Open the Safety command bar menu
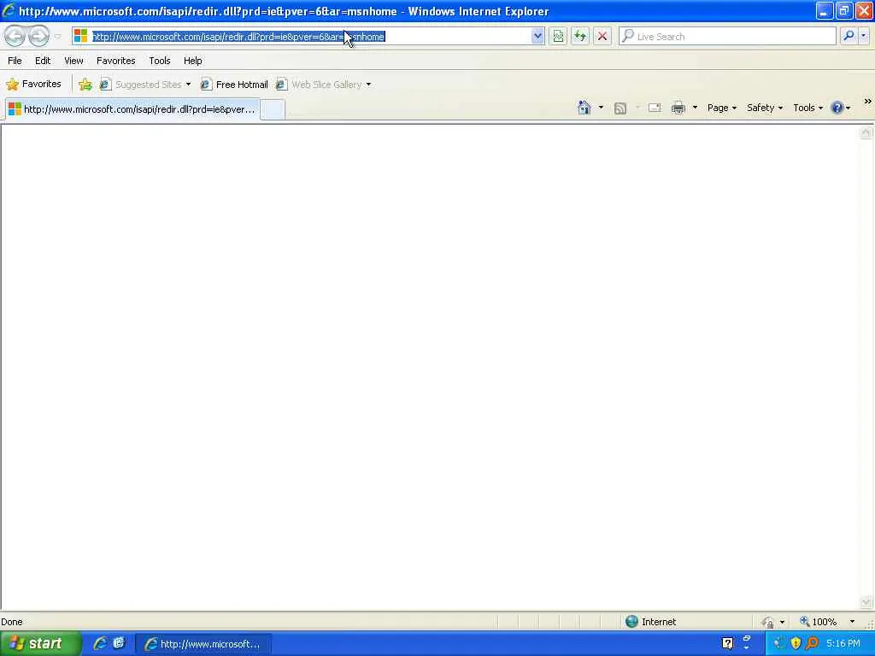Image resolution: width=875 pixels, height=656 pixels. pos(765,108)
